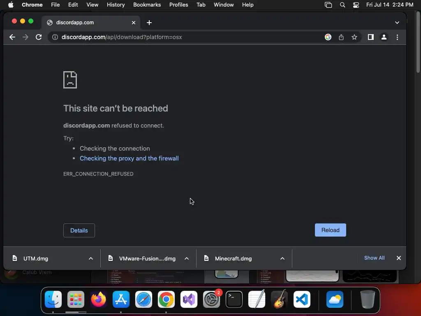Image resolution: width=421 pixels, height=316 pixels.
Task: Click the Chrome icon in the Dock
Action: tap(166, 300)
